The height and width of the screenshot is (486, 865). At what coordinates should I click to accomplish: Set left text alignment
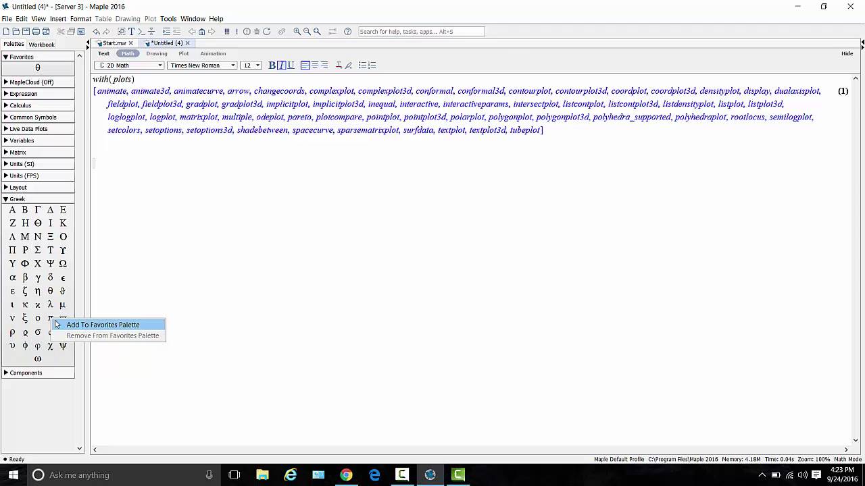[x=305, y=65]
